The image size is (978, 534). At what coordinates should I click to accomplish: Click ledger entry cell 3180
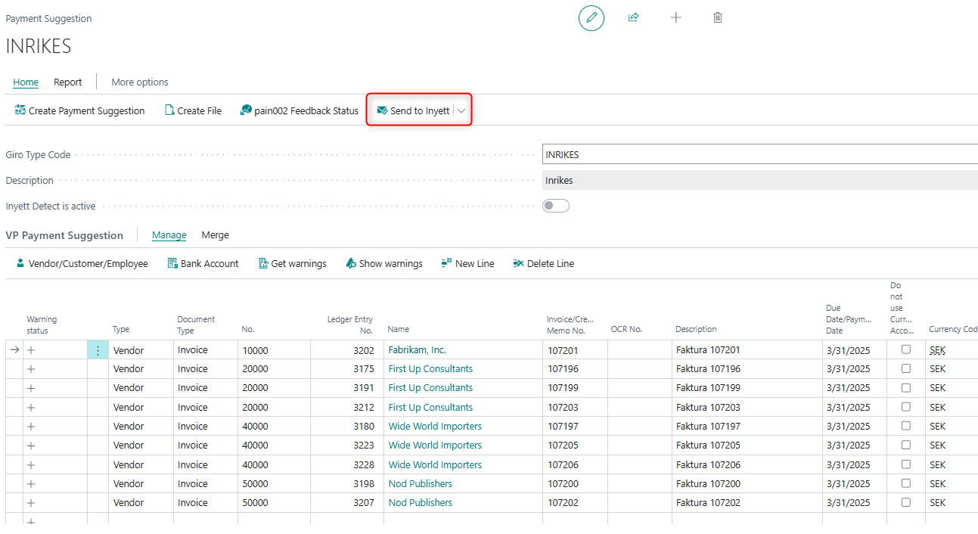pos(346,427)
